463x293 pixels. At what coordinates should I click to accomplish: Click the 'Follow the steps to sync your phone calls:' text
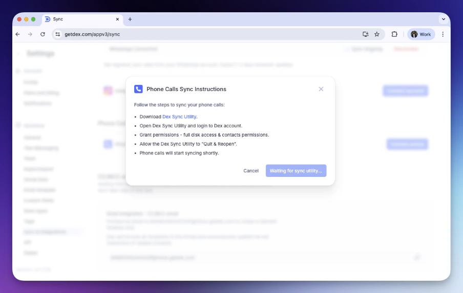pyautogui.click(x=179, y=105)
